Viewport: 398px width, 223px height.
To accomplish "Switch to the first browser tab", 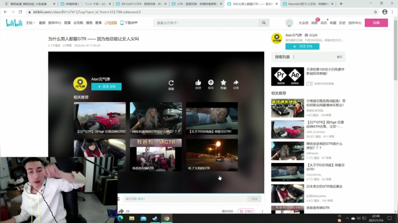I will click(29, 4).
